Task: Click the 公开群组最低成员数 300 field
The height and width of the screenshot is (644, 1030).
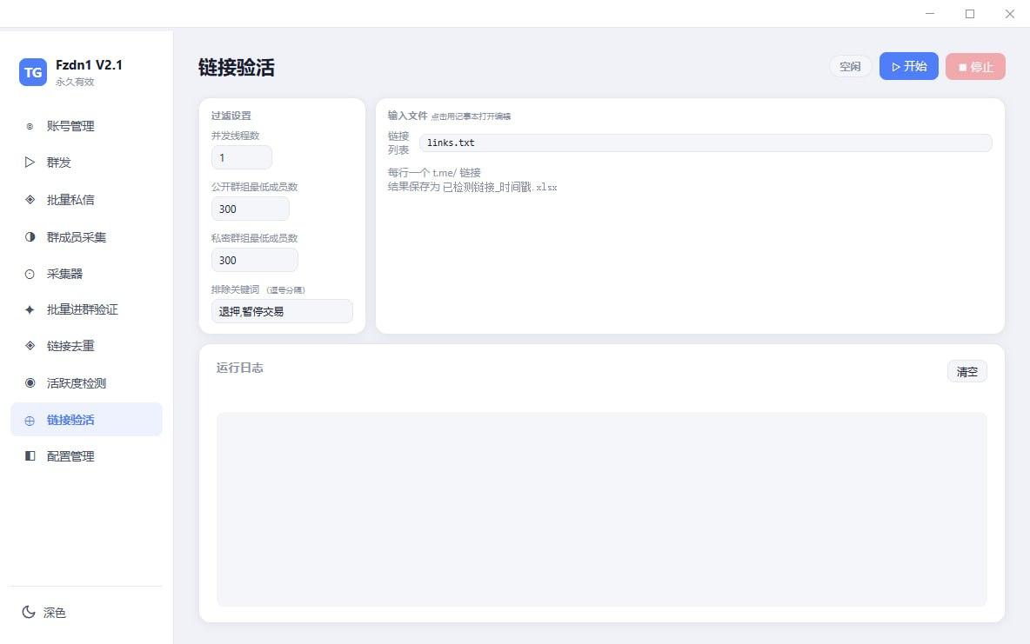Action: 250,209
